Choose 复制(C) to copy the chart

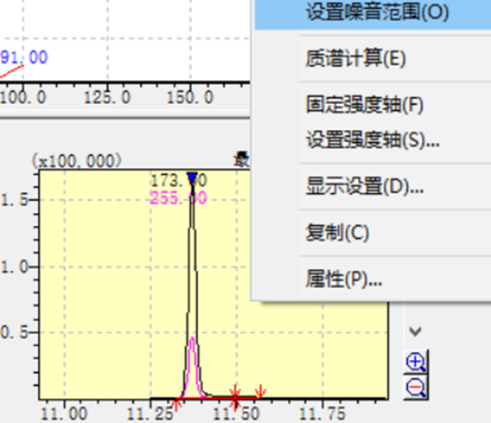[337, 233]
